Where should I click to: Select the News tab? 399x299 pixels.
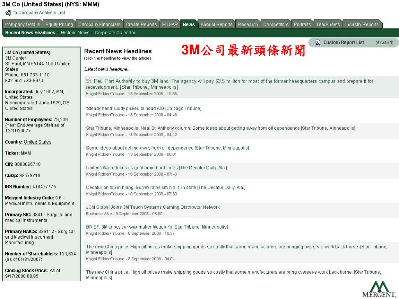pos(189,25)
